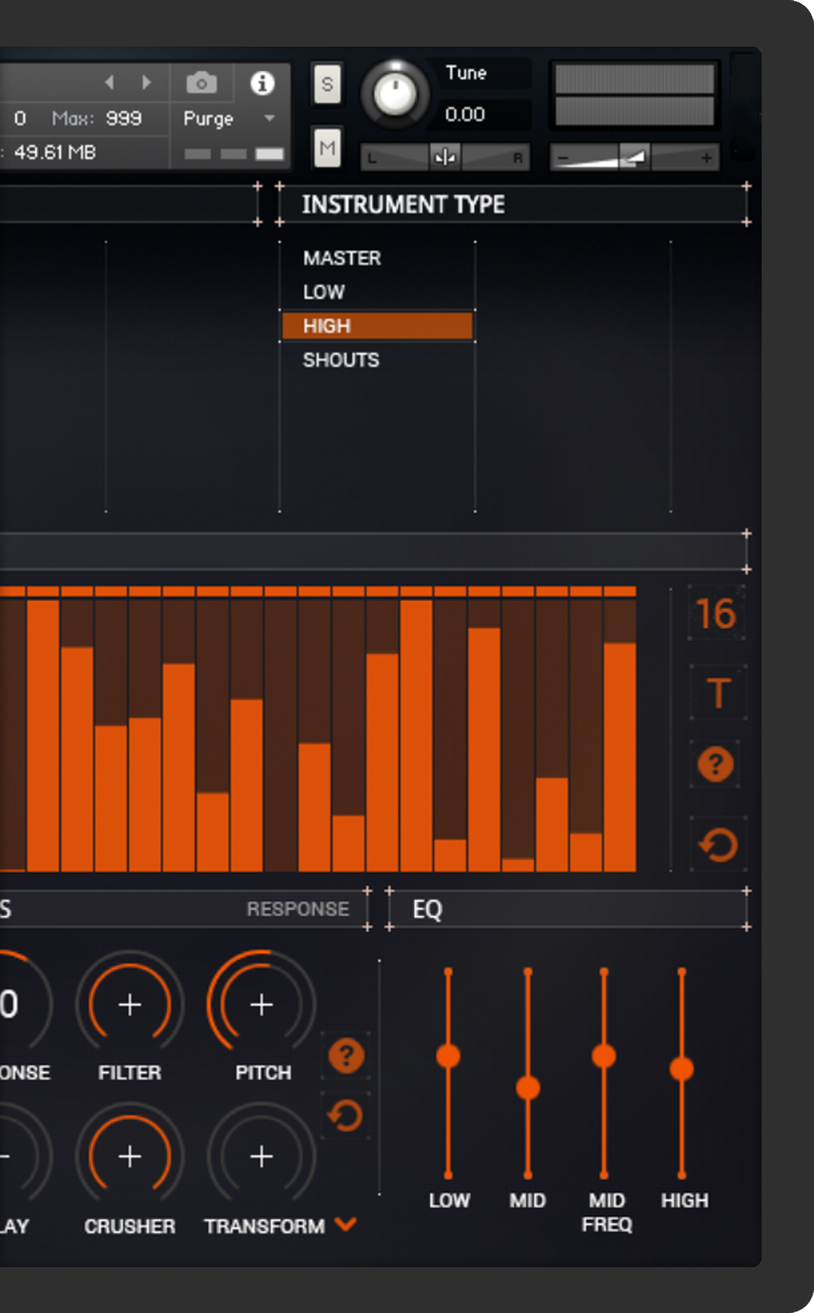Click the step count 16 display
The width and height of the screenshot is (814, 1313).
click(716, 614)
